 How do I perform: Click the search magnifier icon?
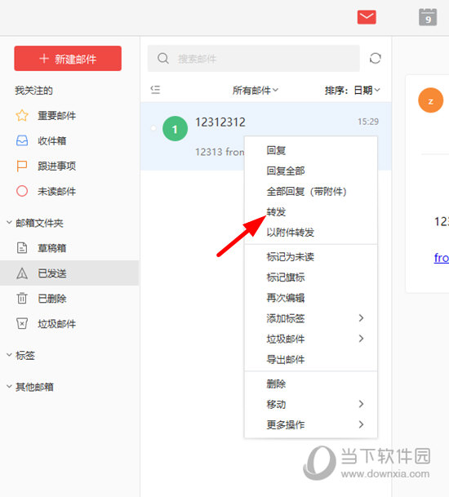pos(163,58)
